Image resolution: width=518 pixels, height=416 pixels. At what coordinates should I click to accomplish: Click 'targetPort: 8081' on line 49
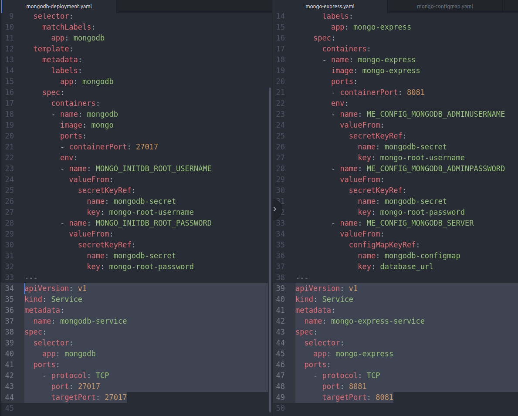click(x=357, y=398)
